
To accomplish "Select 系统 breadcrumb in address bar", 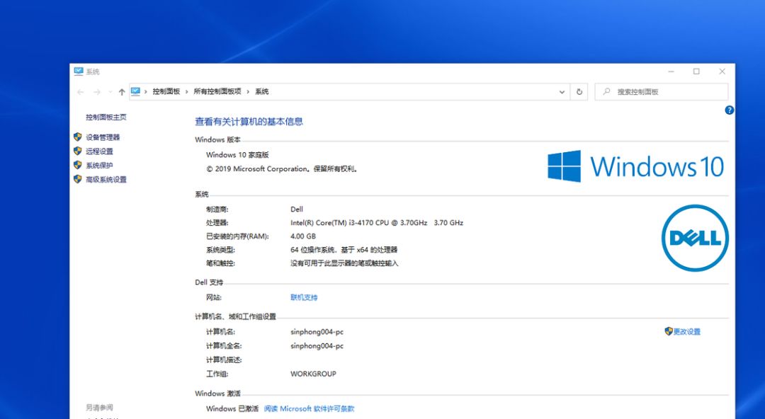I will coord(262,91).
